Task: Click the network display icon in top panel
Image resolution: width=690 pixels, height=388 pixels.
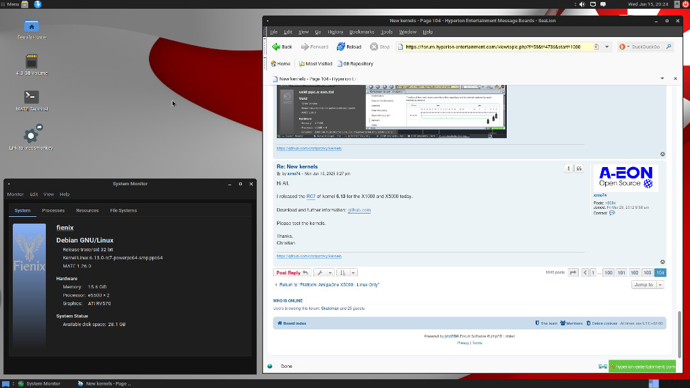Action: coord(593,4)
